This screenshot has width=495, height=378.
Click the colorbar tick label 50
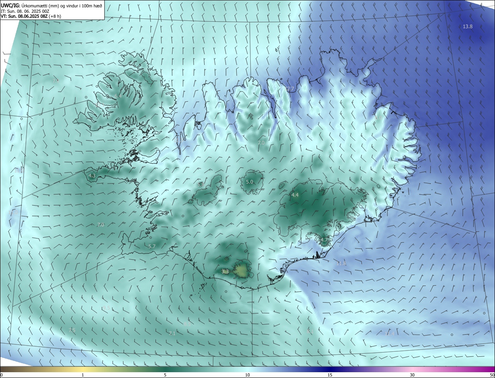[x=492, y=375]
